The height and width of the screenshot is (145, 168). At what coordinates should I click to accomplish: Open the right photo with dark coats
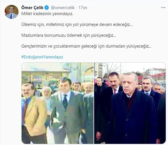130,103
